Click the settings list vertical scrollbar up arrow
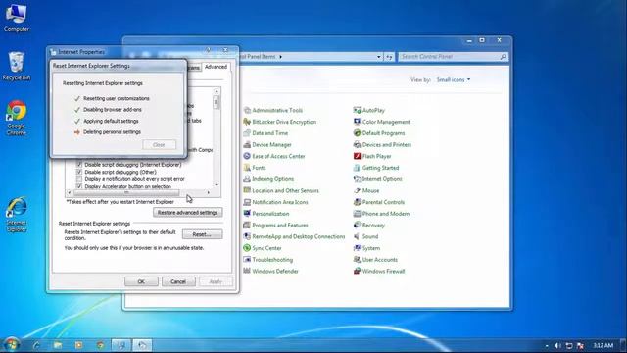 coord(217,91)
